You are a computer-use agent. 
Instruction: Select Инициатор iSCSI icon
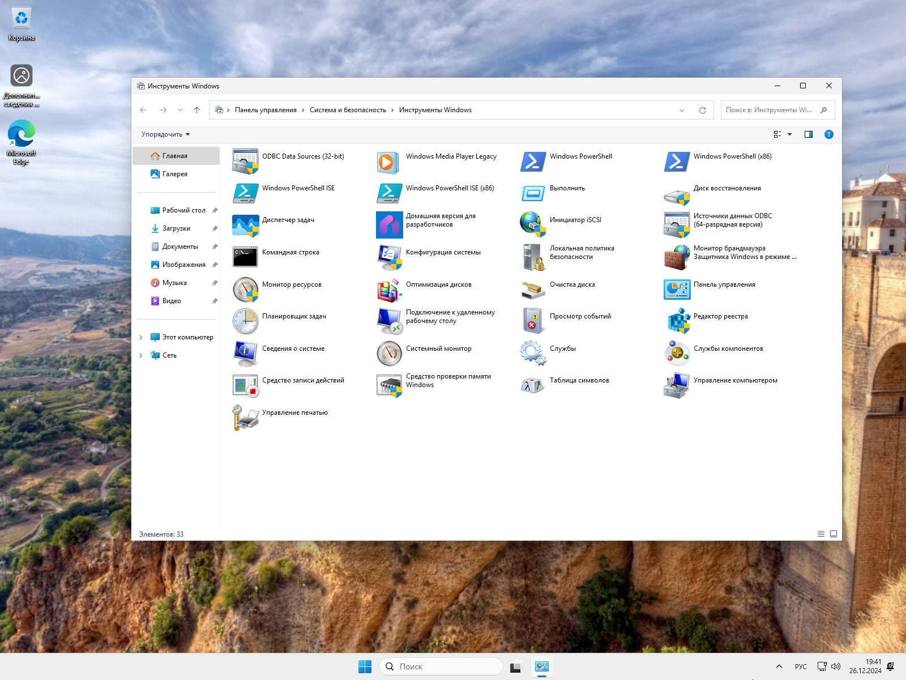pyautogui.click(x=533, y=225)
